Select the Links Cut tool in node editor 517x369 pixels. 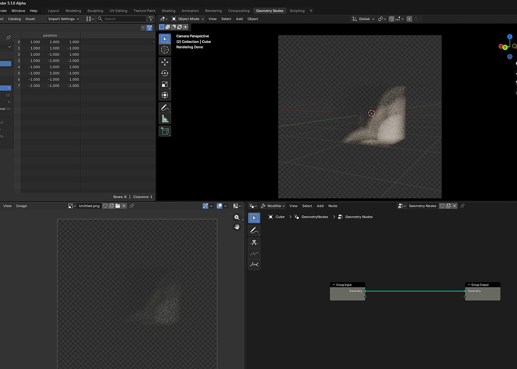click(x=254, y=243)
